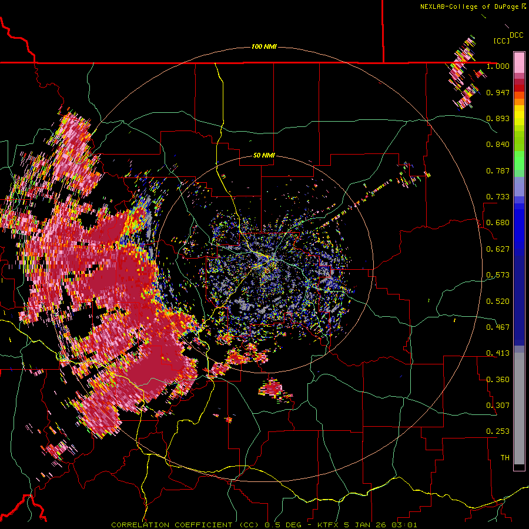Click the 0.573 scale value
This screenshot has width=529, height=529.
[498, 274]
